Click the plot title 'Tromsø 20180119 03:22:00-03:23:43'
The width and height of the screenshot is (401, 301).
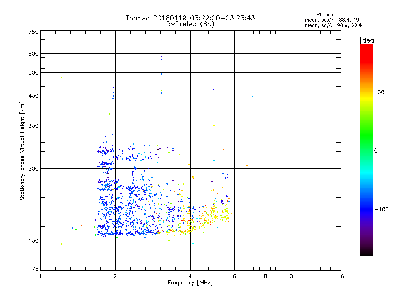[x=190, y=18]
